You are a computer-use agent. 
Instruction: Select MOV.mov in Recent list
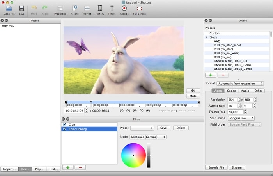(x=8, y=26)
